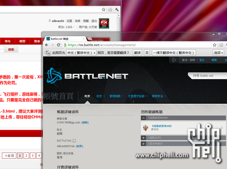
Task: Go to page 3 in forum pagination
Action: 33,155
